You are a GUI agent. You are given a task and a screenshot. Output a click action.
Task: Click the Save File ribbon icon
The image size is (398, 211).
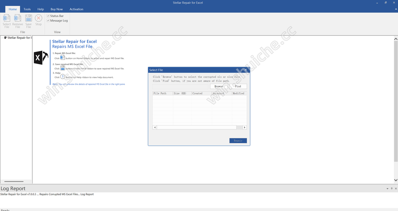click(x=28, y=21)
